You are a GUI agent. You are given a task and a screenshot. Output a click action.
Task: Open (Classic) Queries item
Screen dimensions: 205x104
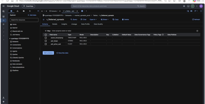pyautogui.click(x=17, y=58)
